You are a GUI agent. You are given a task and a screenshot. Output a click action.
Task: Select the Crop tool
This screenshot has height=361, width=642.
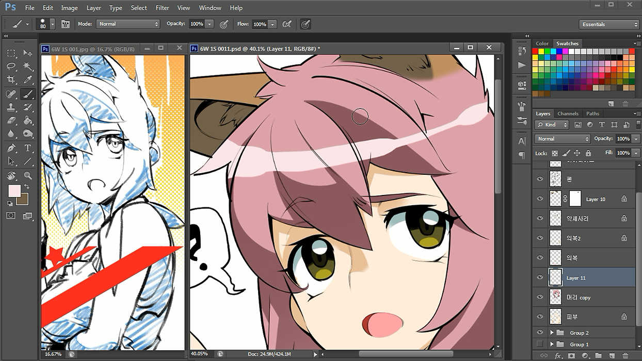11,80
